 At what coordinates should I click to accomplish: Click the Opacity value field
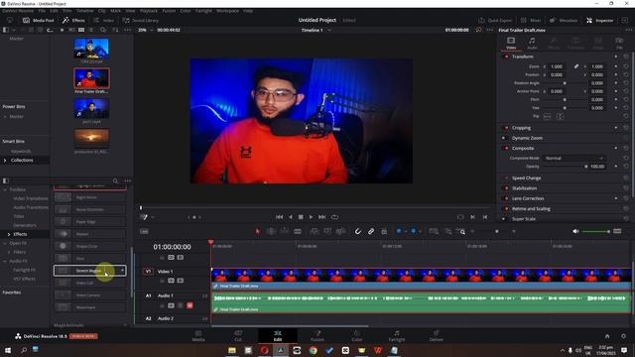click(597, 167)
